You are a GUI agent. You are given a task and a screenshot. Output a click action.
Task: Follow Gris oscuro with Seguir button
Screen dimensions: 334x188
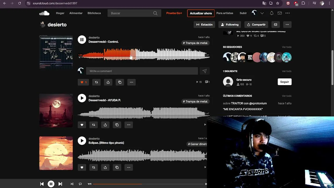click(x=284, y=82)
